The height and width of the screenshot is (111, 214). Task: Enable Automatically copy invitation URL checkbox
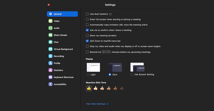pos(87,25)
